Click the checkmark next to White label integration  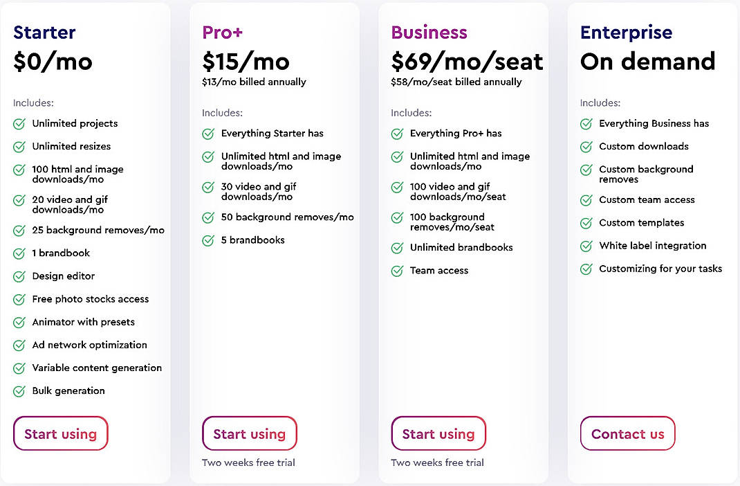coord(586,246)
